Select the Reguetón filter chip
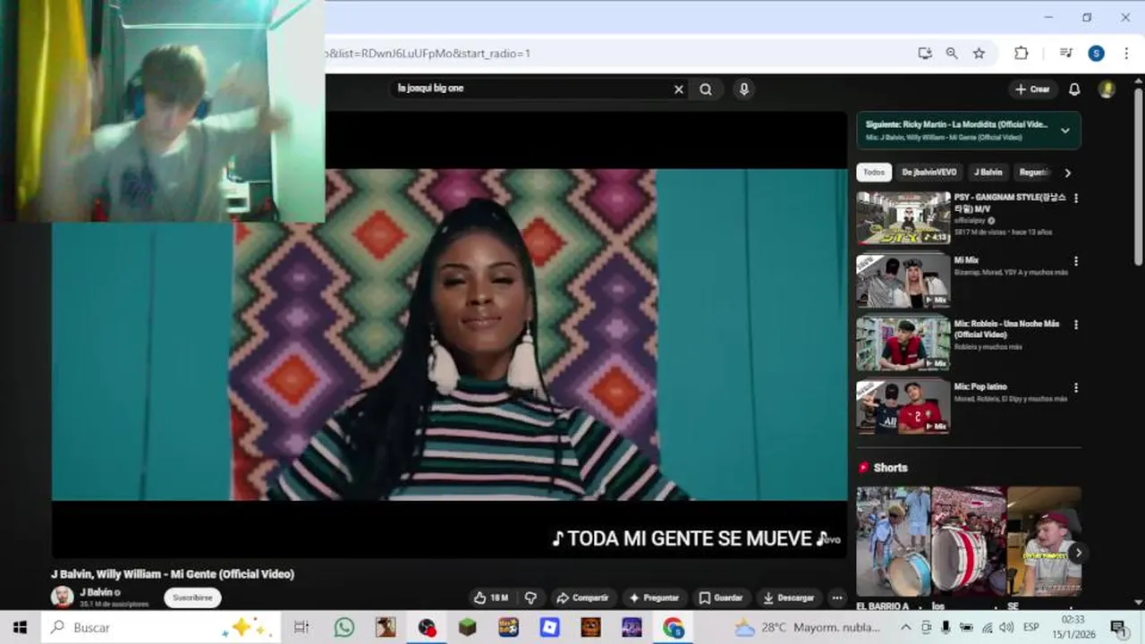Viewport: 1145px width, 644px height. click(x=1032, y=173)
